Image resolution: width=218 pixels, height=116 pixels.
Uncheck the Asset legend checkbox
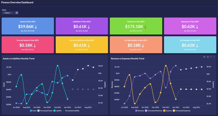[31, 111]
